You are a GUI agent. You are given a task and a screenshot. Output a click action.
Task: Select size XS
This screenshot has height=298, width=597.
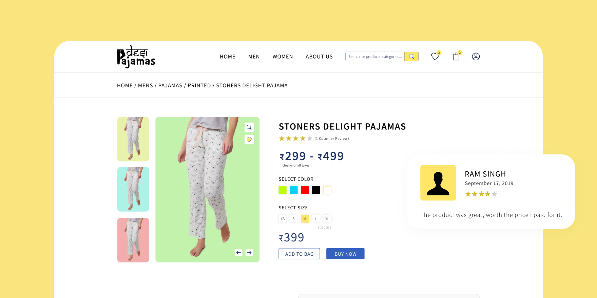(x=283, y=219)
